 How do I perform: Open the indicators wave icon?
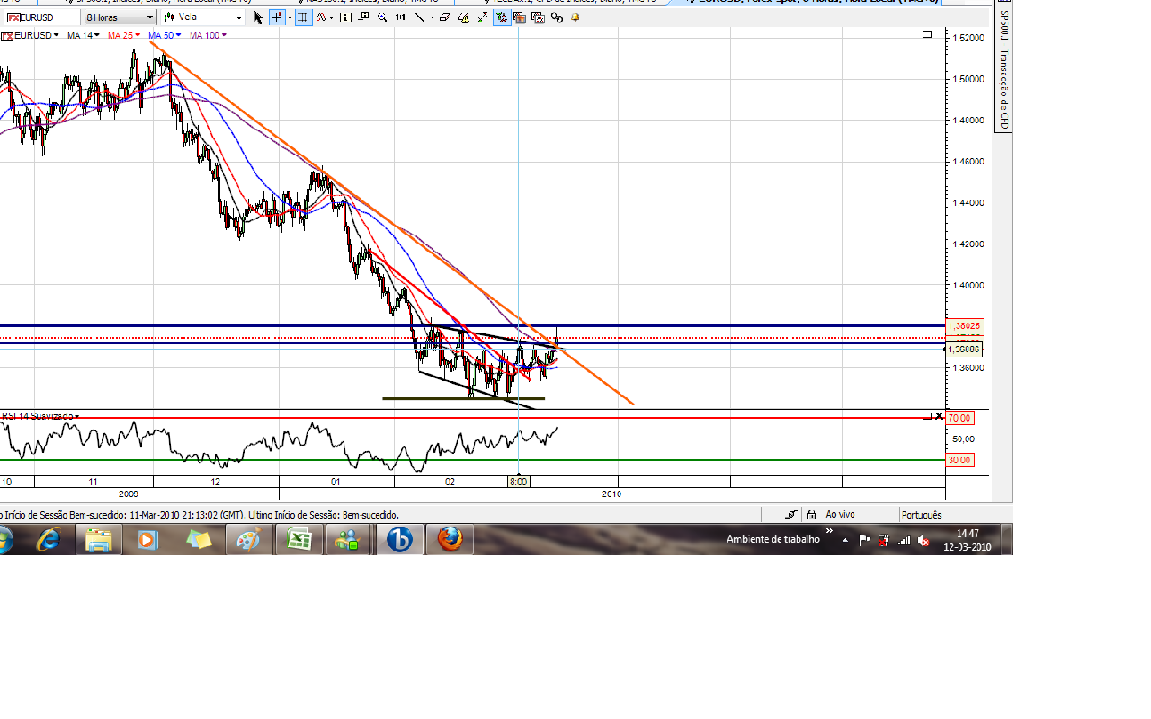321,17
